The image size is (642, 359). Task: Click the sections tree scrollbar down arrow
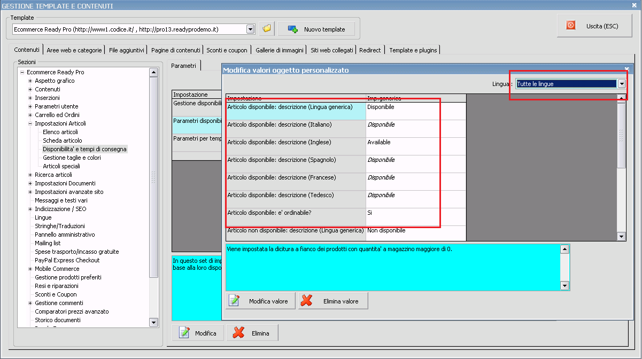154,322
